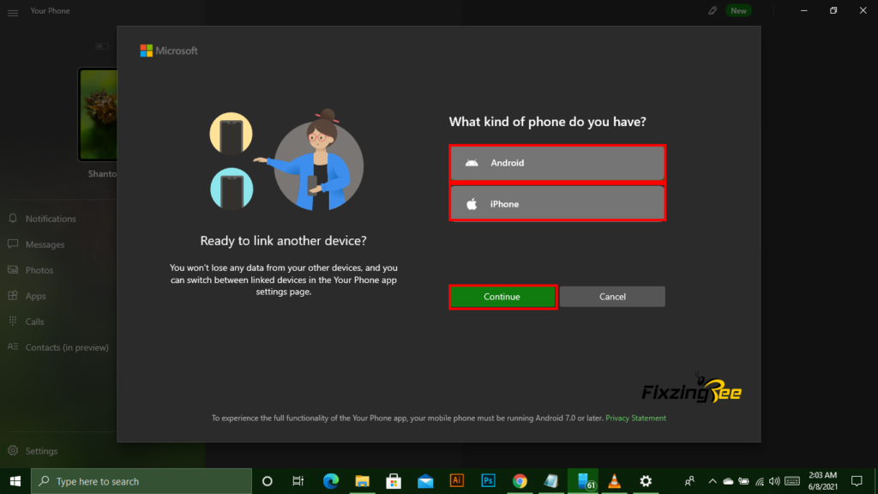Select the iPhone phone option
878x494 pixels.
pos(557,204)
